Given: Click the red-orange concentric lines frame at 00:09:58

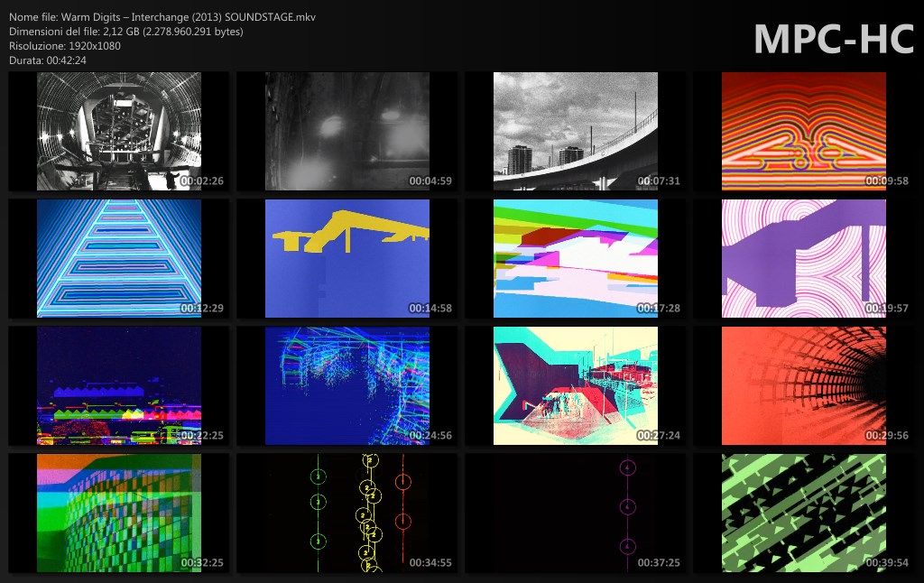Looking at the screenshot, I should (x=803, y=132).
